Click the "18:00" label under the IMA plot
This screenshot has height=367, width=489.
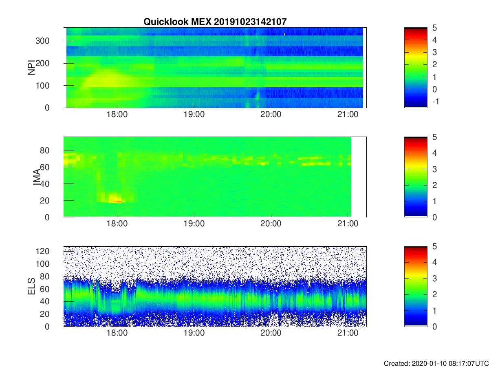(117, 224)
